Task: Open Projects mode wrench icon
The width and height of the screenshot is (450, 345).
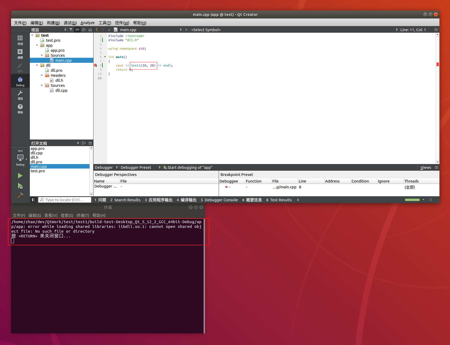Action: [20, 95]
